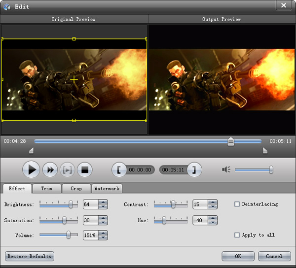This screenshot has height=268, width=296.
Task: Mute audio with the speaker icon
Action: (x=226, y=169)
